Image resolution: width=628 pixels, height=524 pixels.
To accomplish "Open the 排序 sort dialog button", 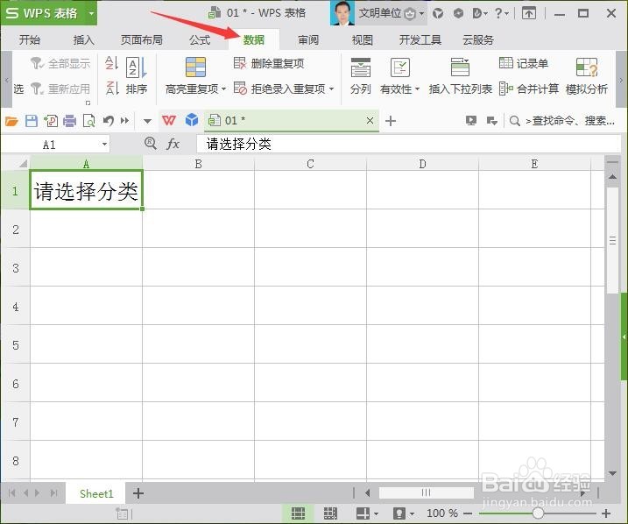I will tap(136, 75).
